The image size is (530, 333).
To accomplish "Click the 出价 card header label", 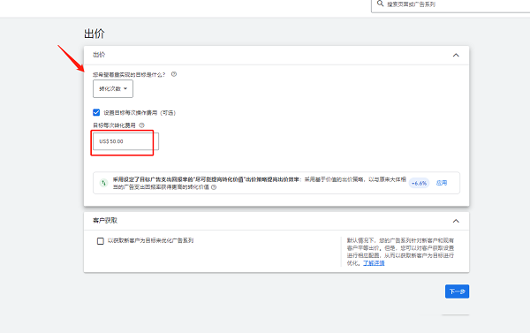I will click(99, 55).
